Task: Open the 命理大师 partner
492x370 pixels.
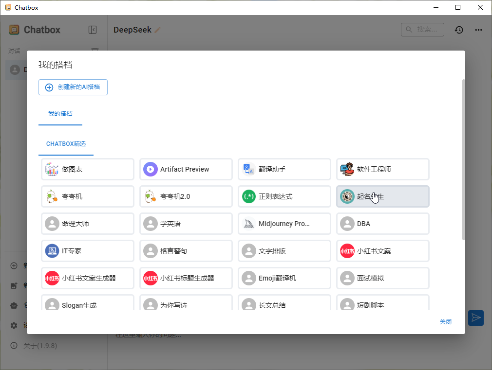Action: click(x=88, y=224)
